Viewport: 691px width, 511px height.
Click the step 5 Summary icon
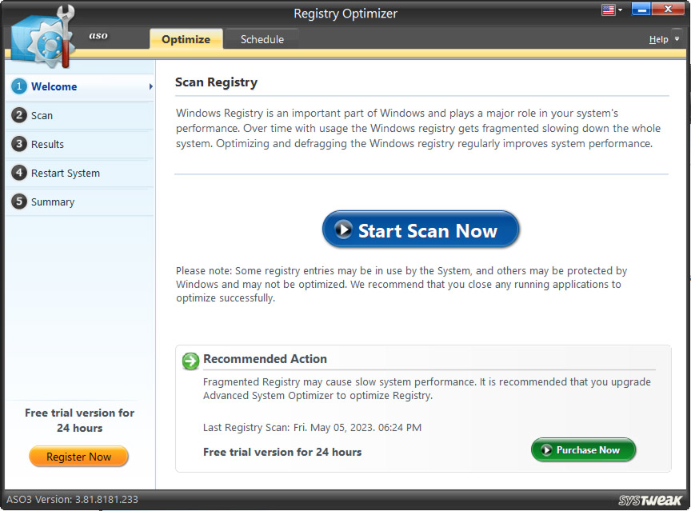coord(18,202)
